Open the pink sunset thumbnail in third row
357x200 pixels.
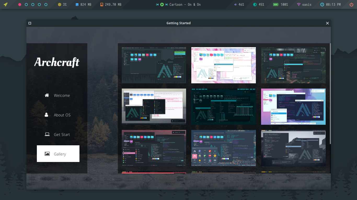pyautogui.click(x=154, y=148)
